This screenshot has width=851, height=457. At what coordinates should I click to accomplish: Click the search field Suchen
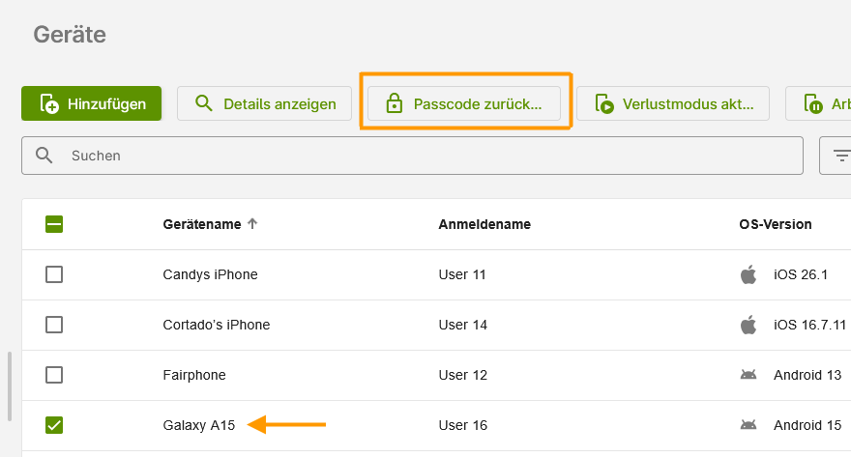click(x=413, y=156)
